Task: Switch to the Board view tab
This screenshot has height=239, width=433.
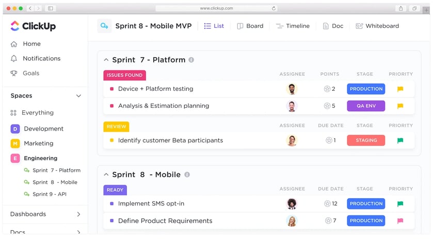Action: (x=250, y=26)
